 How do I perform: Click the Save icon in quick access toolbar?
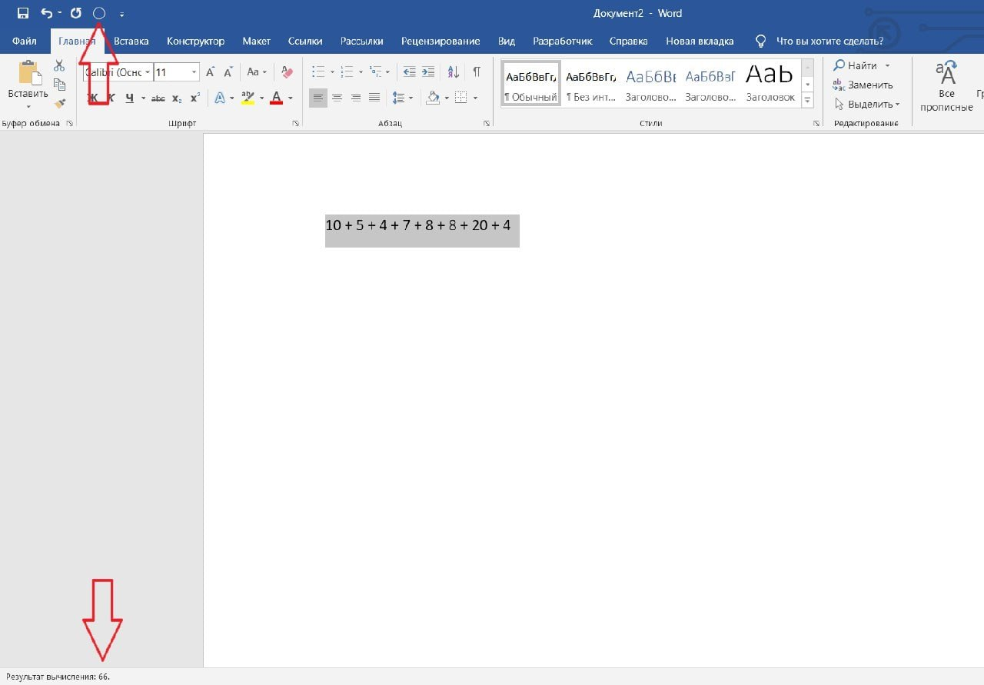tap(22, 13)
